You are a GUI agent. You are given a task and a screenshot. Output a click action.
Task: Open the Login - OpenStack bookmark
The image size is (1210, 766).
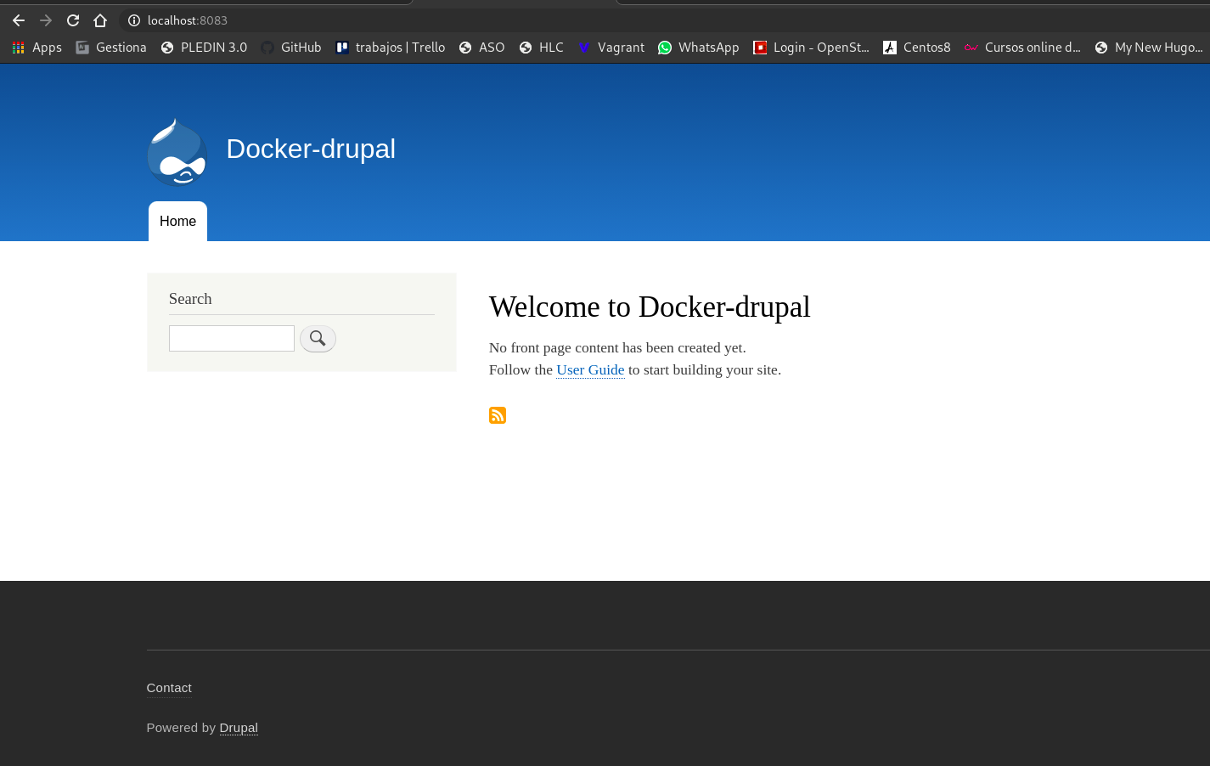(810, 48)
